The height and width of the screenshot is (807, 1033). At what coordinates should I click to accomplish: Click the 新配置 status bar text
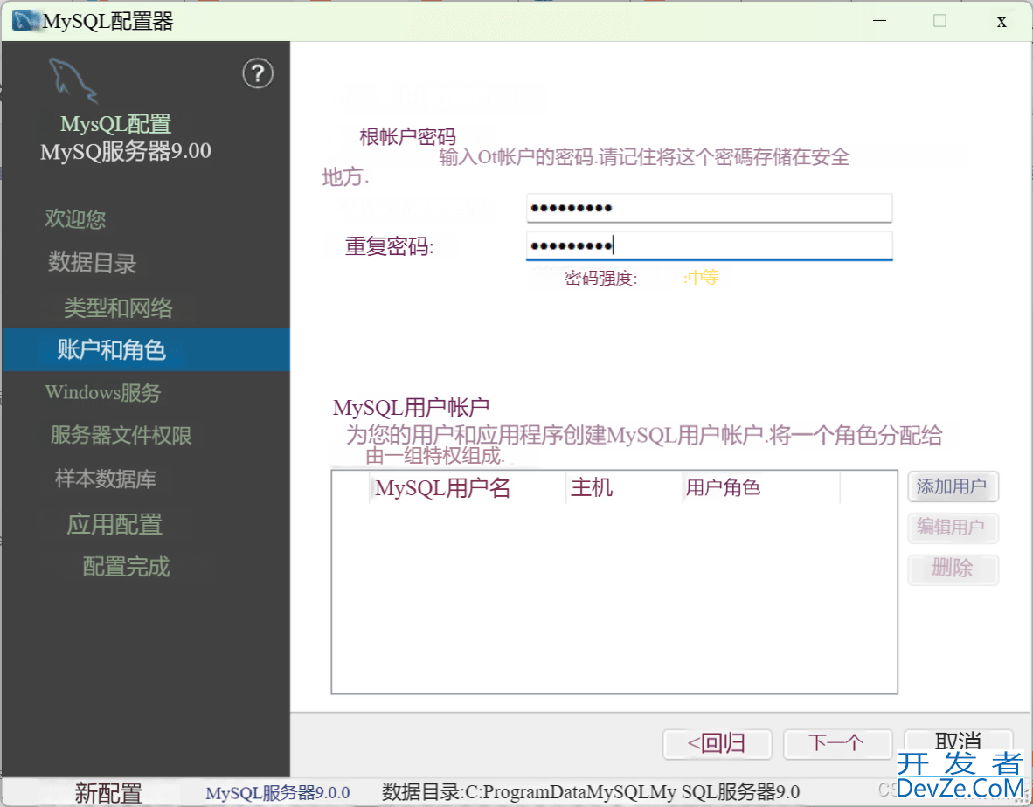(x=108, y=792)
